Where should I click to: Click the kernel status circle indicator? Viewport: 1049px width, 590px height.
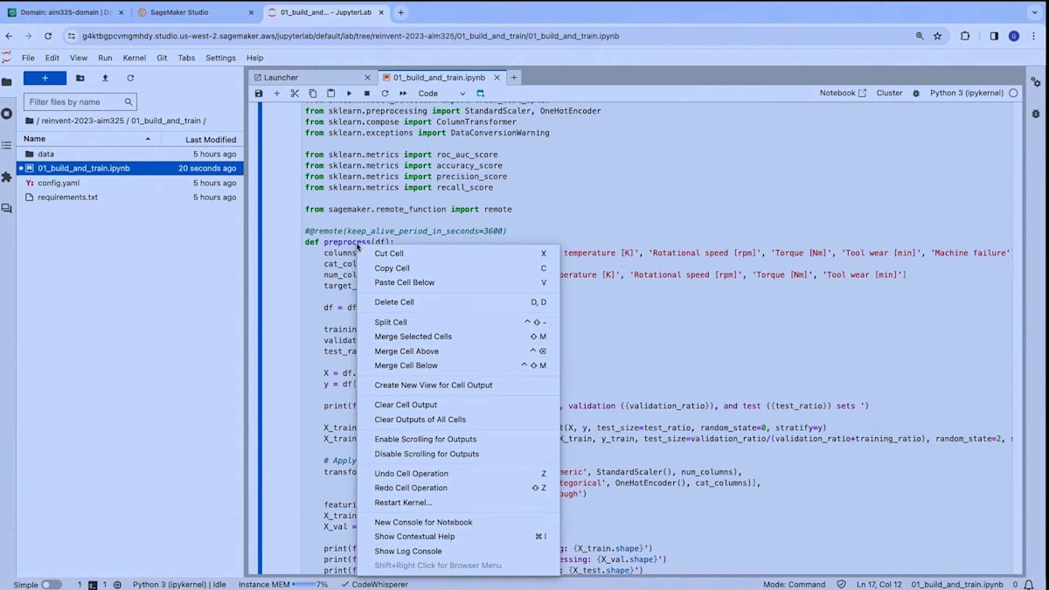tap(1013, 93)
